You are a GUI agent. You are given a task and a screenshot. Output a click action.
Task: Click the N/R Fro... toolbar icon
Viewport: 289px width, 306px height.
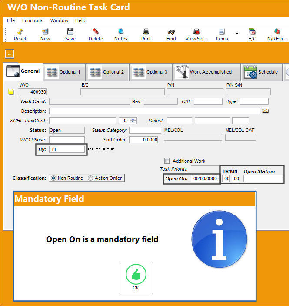[x=277, y=34]
